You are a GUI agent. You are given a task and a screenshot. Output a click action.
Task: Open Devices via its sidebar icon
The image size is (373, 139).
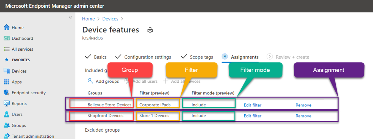7,71
